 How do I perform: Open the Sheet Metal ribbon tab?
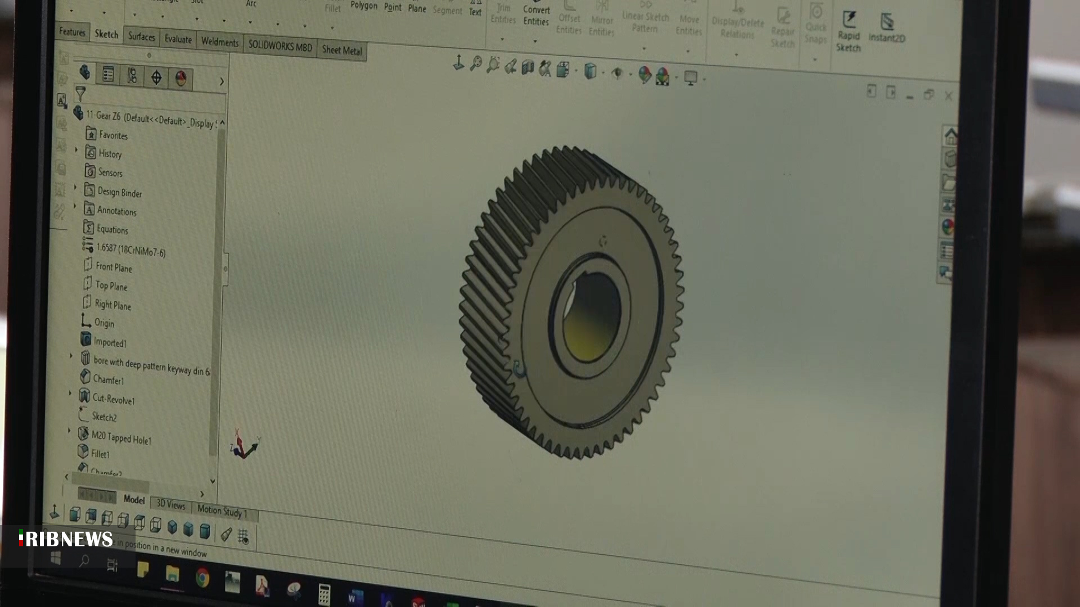pyautogui.click(x=341, y=51)
